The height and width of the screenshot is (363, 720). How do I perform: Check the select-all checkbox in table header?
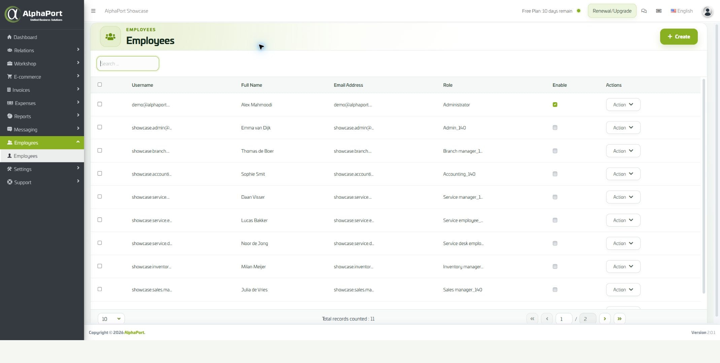point(100,84)
